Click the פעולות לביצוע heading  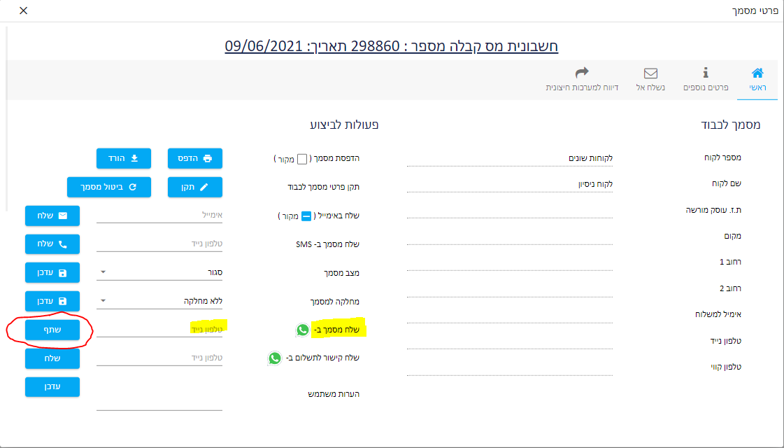345,125
